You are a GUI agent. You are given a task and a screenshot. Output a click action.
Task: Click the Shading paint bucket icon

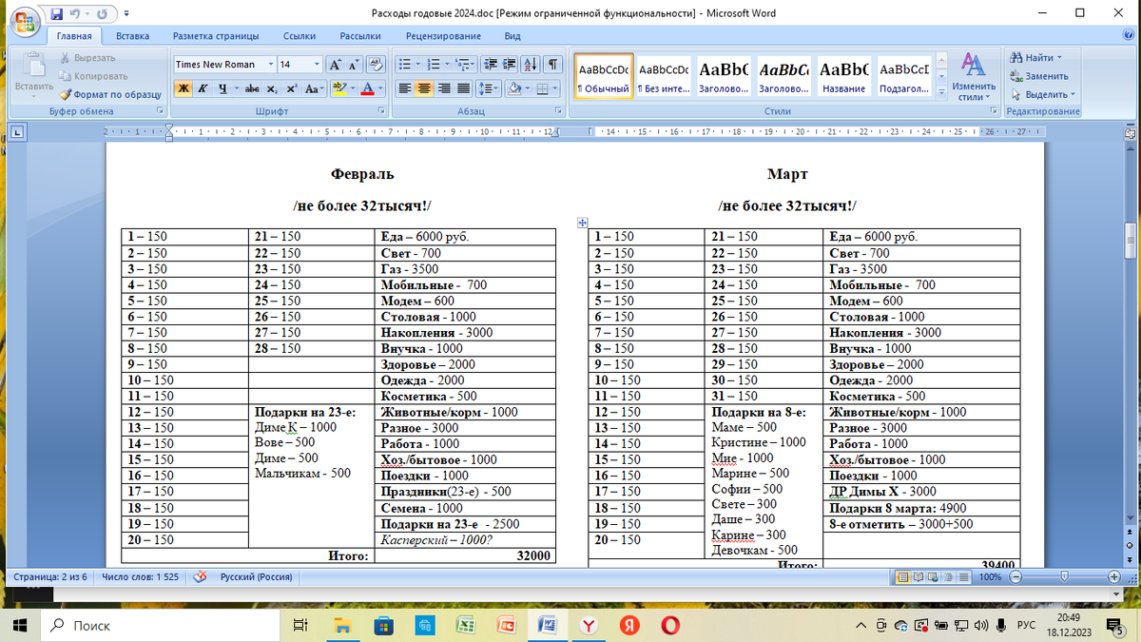point(513,88)
